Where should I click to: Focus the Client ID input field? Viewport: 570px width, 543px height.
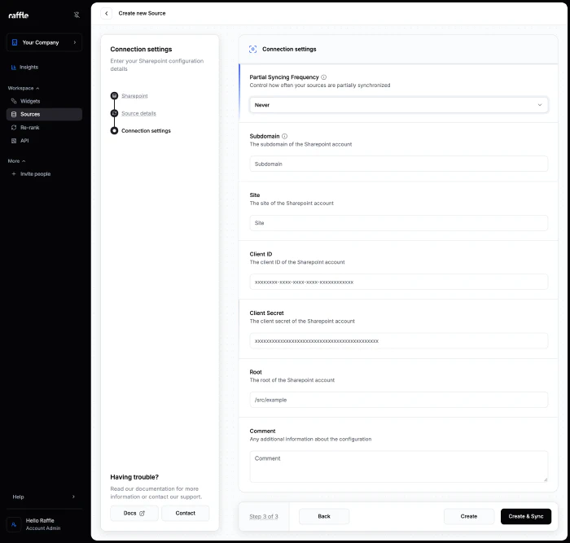coord(398,282)
